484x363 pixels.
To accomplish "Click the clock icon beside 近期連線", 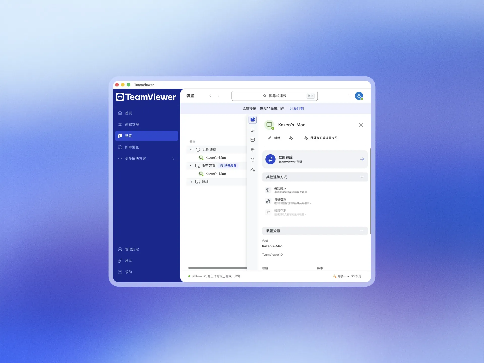I will [x=198, y=149].
